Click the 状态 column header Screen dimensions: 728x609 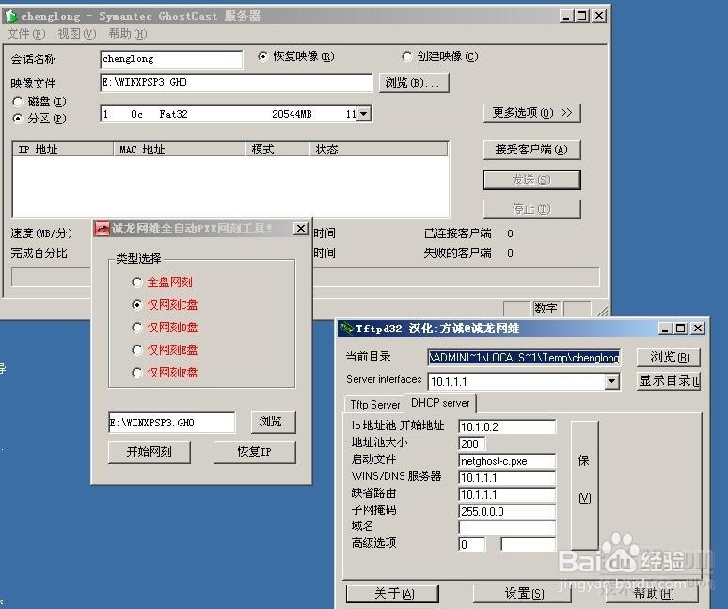(x=379, y=149)
